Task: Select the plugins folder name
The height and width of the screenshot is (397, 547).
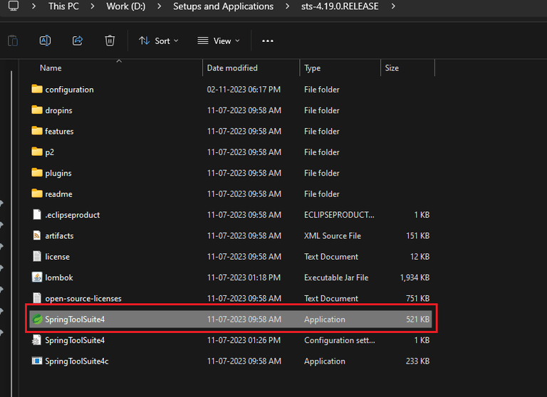Action: 58,173
